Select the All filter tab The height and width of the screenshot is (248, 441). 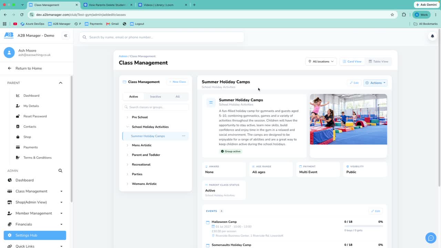pos(177,96)
